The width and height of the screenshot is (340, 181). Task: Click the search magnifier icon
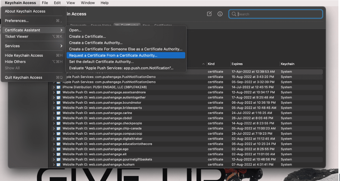point(234,14)
